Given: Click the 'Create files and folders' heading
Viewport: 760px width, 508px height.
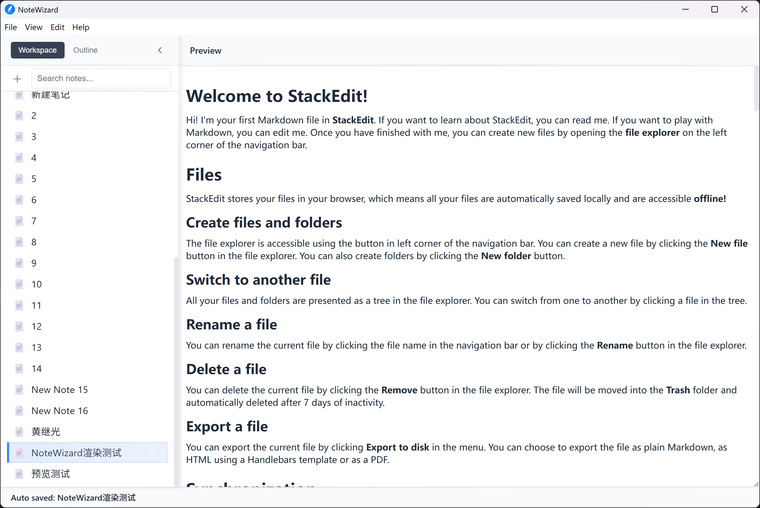Looking at the screenshot, I should (264, 223).
